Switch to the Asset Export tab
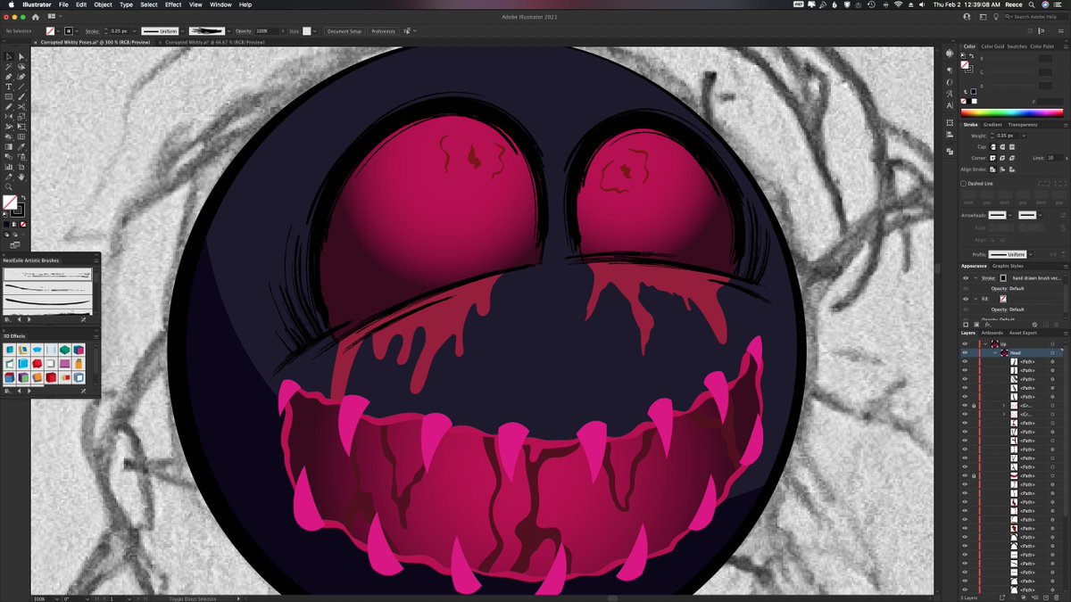The image size is (1071, 602). point(1023,333)
